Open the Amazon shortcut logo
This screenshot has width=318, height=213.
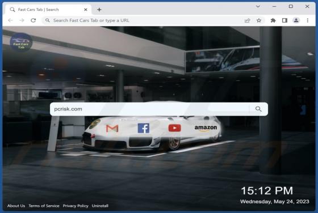[206, 128]
